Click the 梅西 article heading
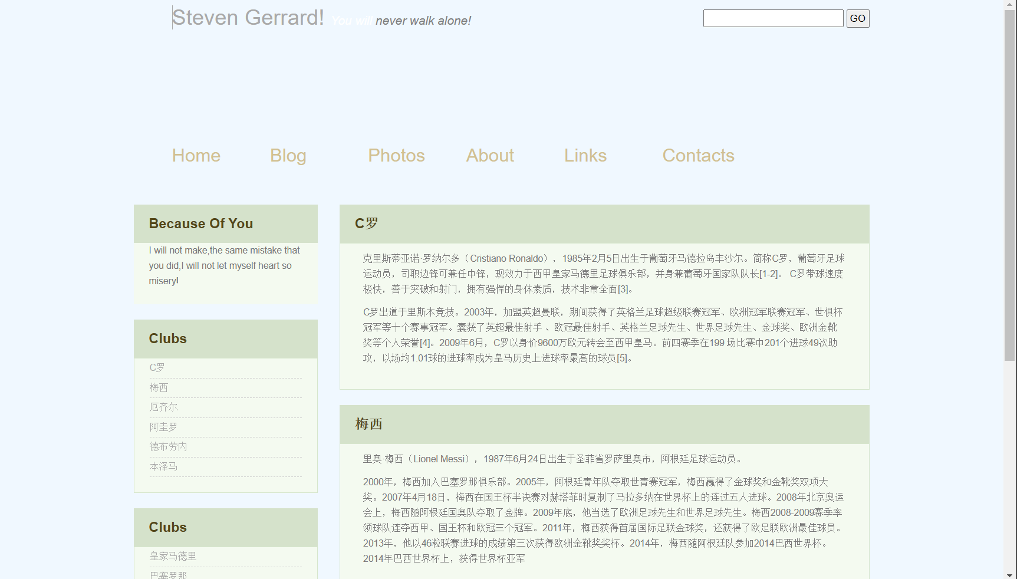This screenshot has width=1017, height=579. 369,424
